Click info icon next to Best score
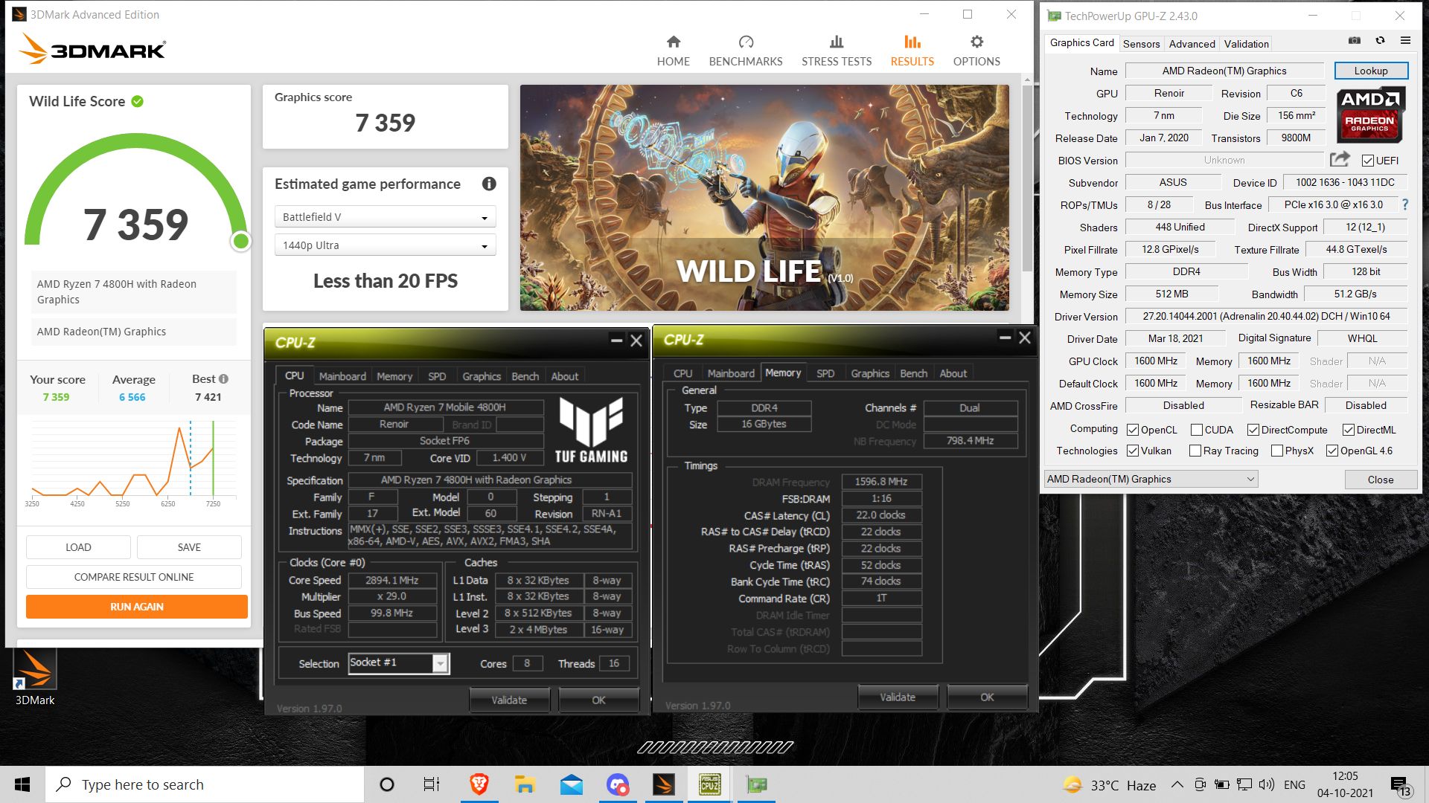 click(x=223, y=379)
